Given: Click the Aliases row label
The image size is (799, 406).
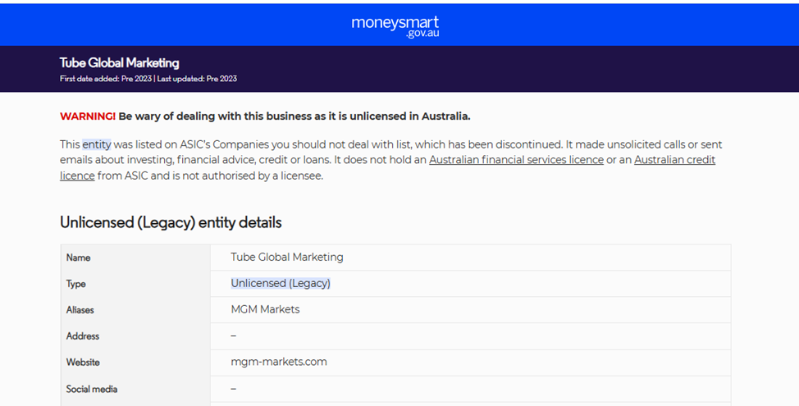Looking at the screenshot, I should (x=80, y=310).
